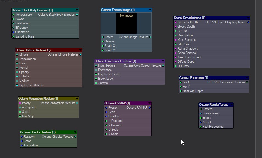Click the Black Level input socket
The width and height of the screenshot is (262, 158).
[x=96, y=79]
